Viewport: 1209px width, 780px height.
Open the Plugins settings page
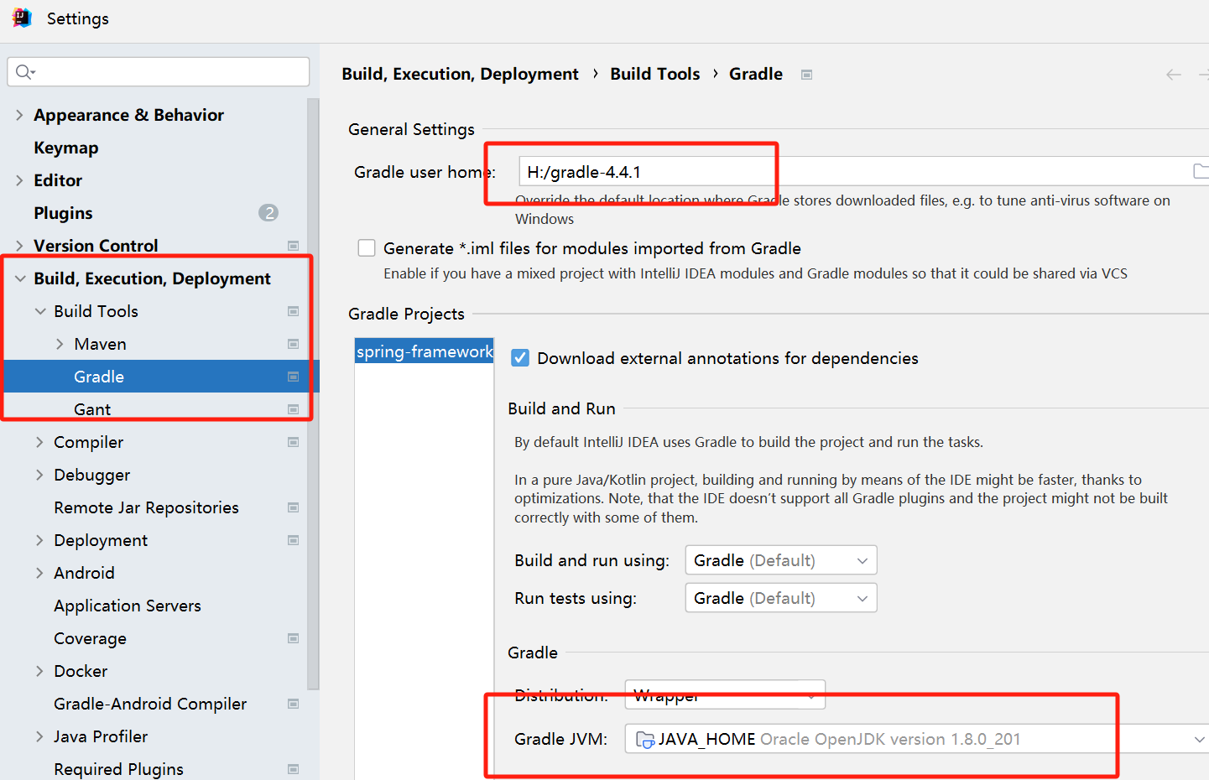click(63, 213)
